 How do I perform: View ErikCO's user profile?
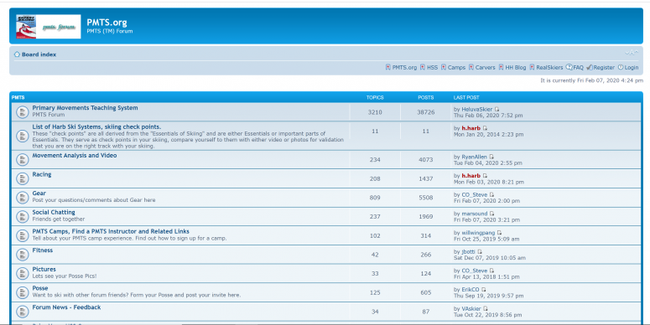[x=471, y=289]
